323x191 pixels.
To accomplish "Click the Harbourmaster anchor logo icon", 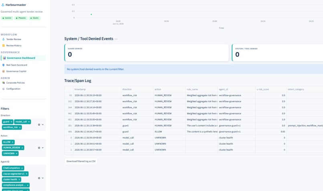I will click(3, 5).
